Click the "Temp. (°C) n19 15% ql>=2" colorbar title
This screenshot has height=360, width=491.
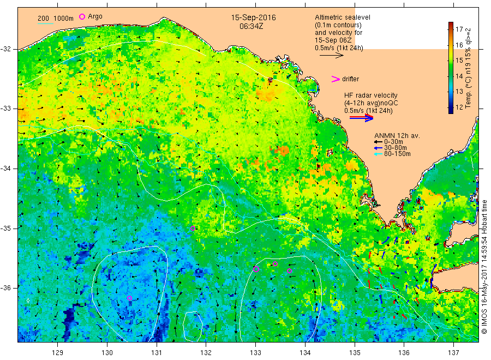pyautogui.click(x=468, y=68)
